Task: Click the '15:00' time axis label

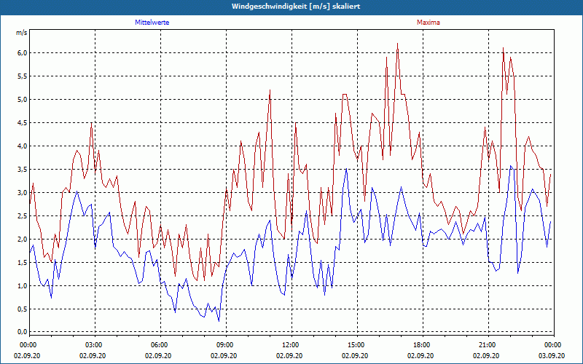Action: coord(355,345)
